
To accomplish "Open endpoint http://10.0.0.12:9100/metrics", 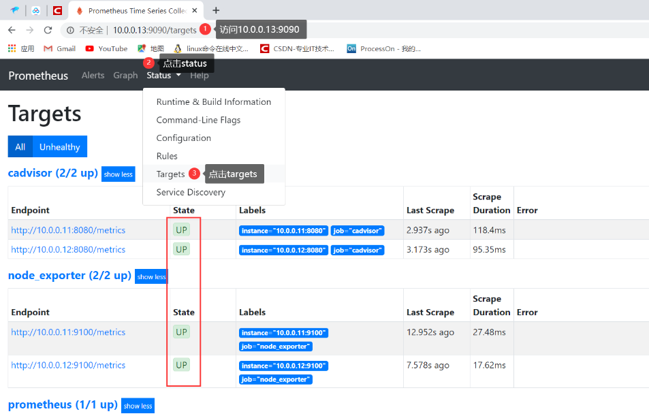I will pyautogui.click(x=68, y=365).
